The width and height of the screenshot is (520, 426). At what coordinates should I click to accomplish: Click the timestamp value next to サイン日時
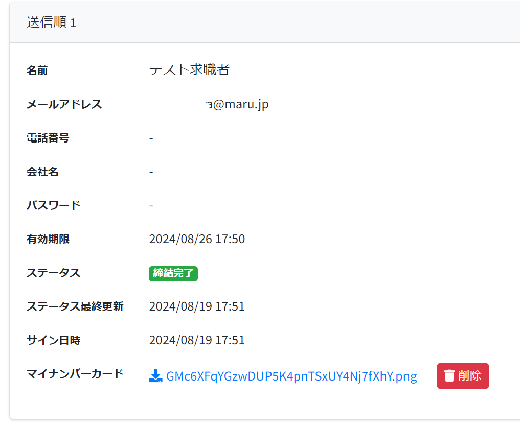197,340
